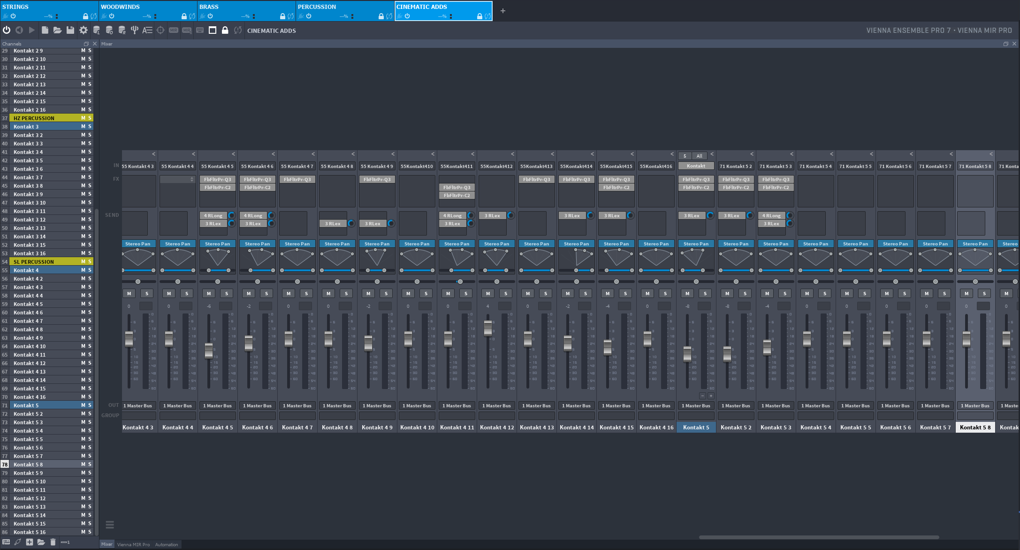Mute the Kontakt 4 5 mixer strip

[209, 293]
